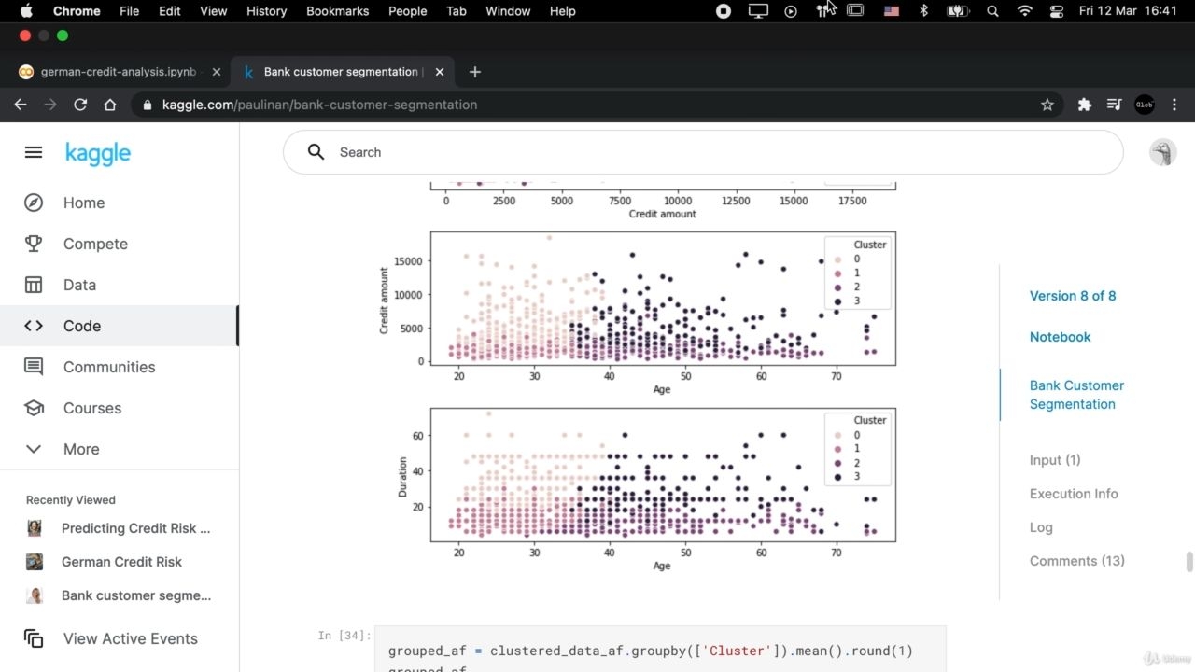
Task: Reload the page
Action: pyautogui.click(x=80, y=105)
